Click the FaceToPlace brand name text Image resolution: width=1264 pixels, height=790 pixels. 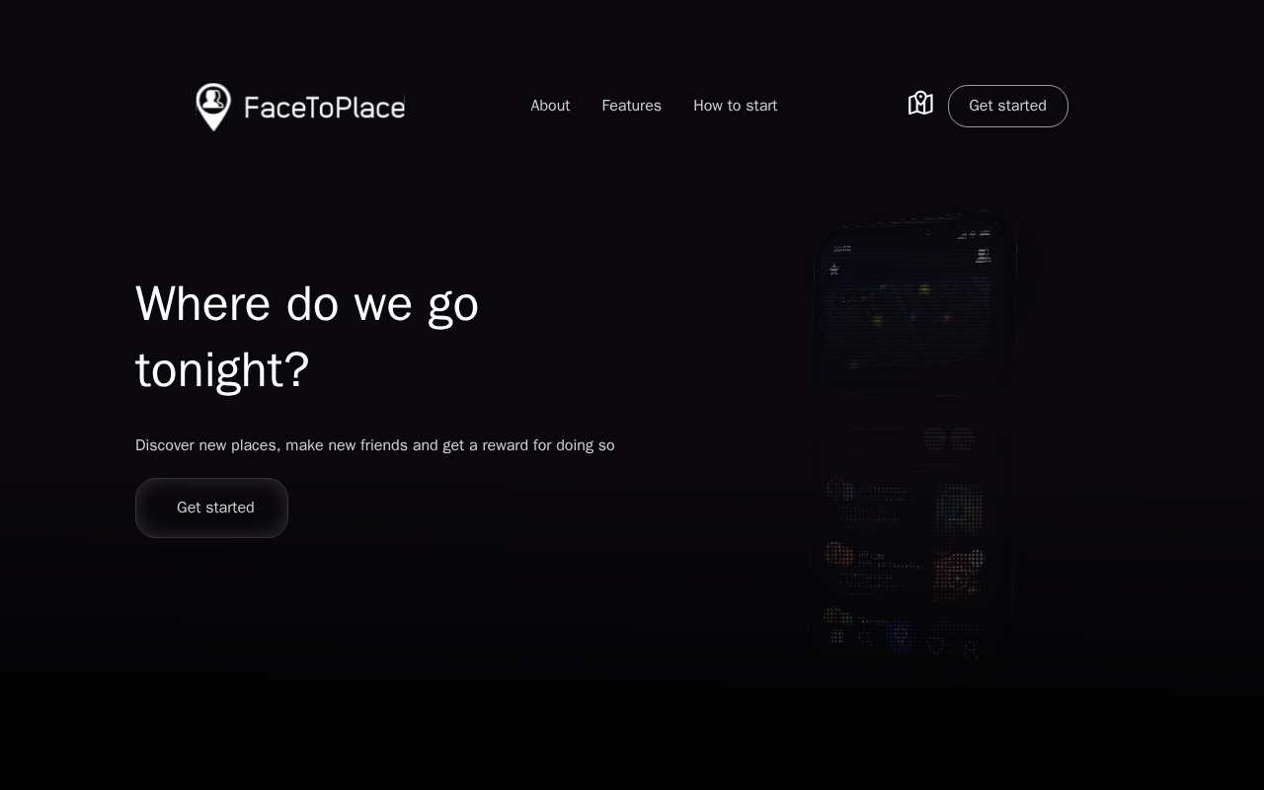point(324,107)
